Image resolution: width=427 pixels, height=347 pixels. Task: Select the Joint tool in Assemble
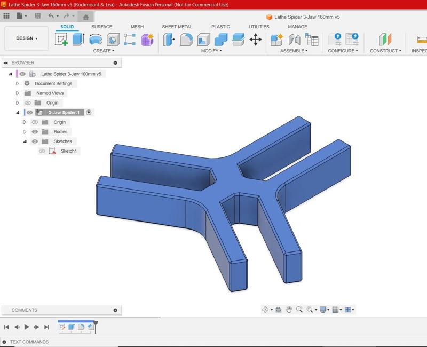pos(295,40)
